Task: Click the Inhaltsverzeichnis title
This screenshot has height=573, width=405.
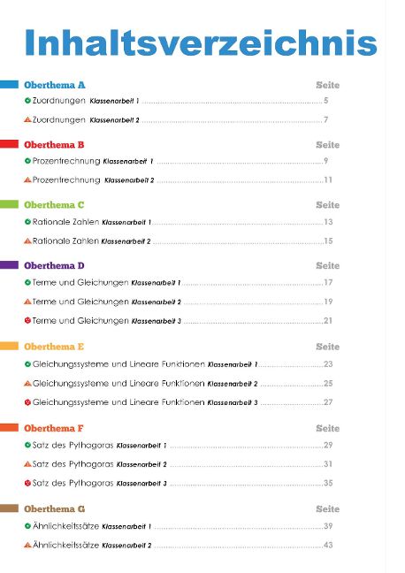Action: coord(201,42)
